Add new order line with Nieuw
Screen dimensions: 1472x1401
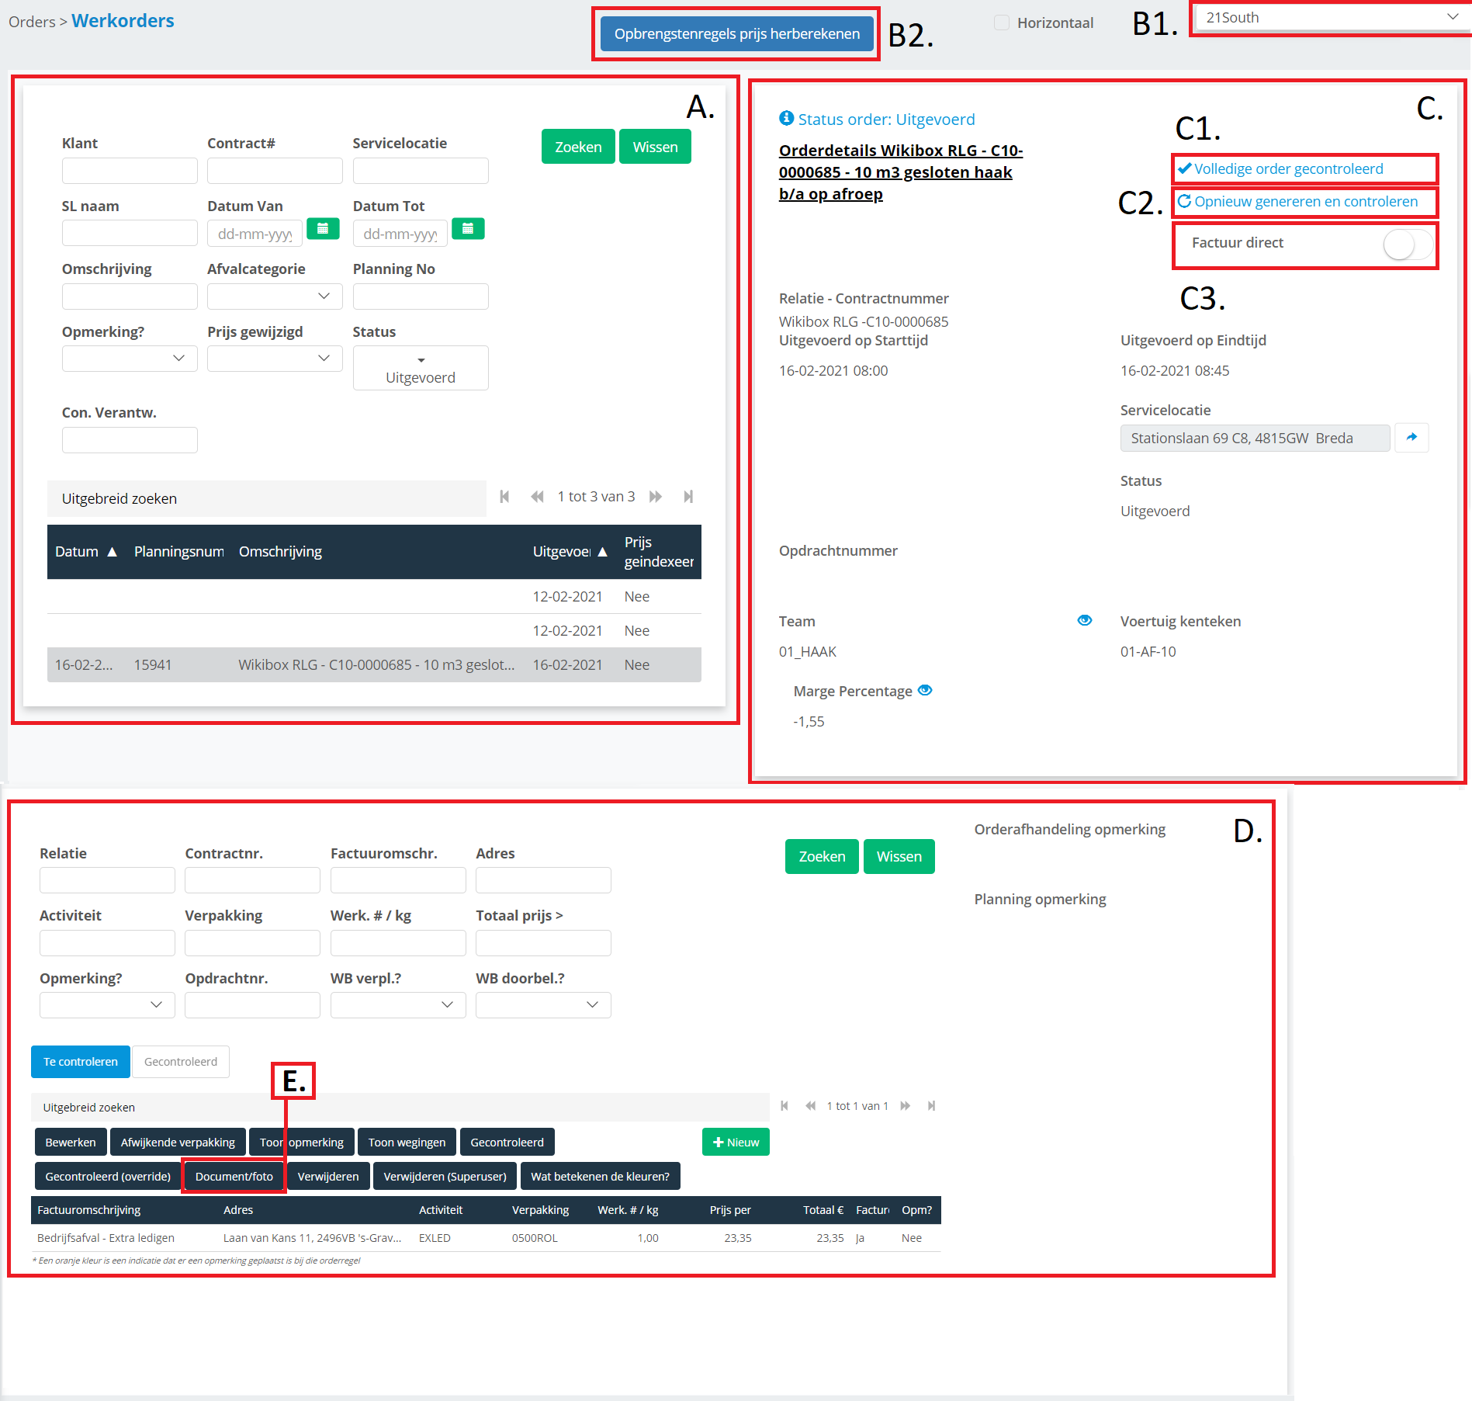pos(736,1143)
